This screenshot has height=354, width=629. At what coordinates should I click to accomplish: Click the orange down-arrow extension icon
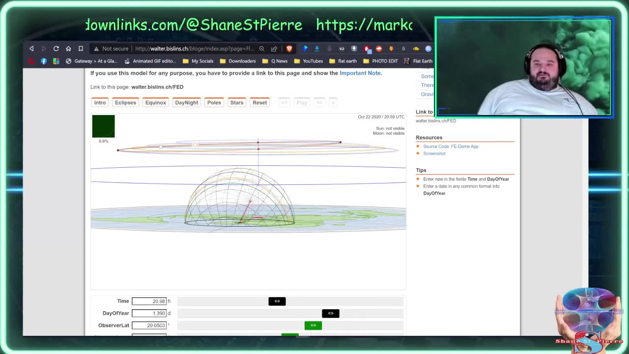coord(391,49)
